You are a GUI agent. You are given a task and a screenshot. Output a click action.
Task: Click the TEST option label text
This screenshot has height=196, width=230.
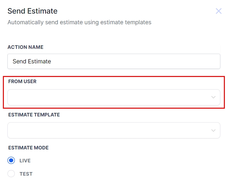(26, 174)
